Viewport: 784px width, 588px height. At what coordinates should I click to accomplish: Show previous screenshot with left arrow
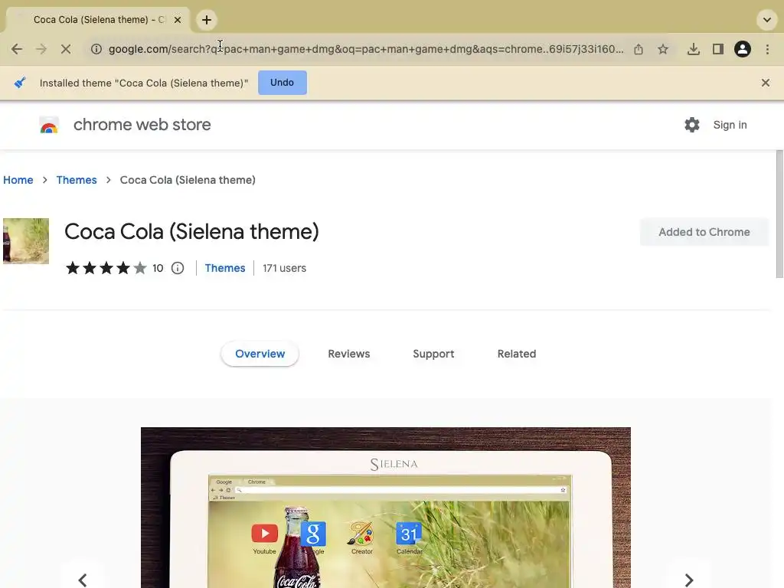[83, 580]
